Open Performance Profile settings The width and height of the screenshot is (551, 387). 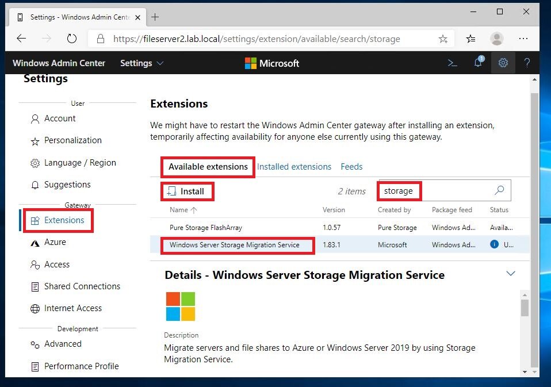81,366
